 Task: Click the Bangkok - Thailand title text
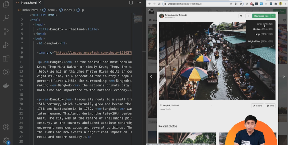pos(67,29)
